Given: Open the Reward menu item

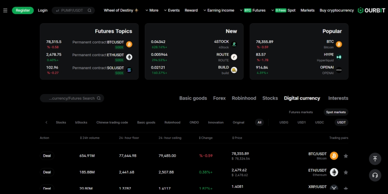Looking at the screenshot, I should [191, 10].
